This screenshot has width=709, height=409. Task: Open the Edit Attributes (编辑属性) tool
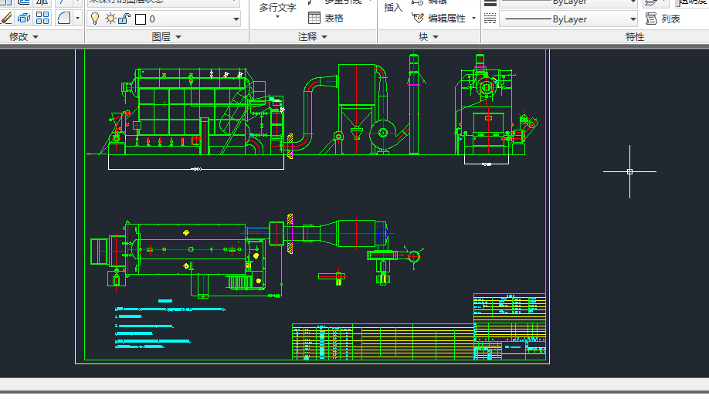tap(418, 18)
